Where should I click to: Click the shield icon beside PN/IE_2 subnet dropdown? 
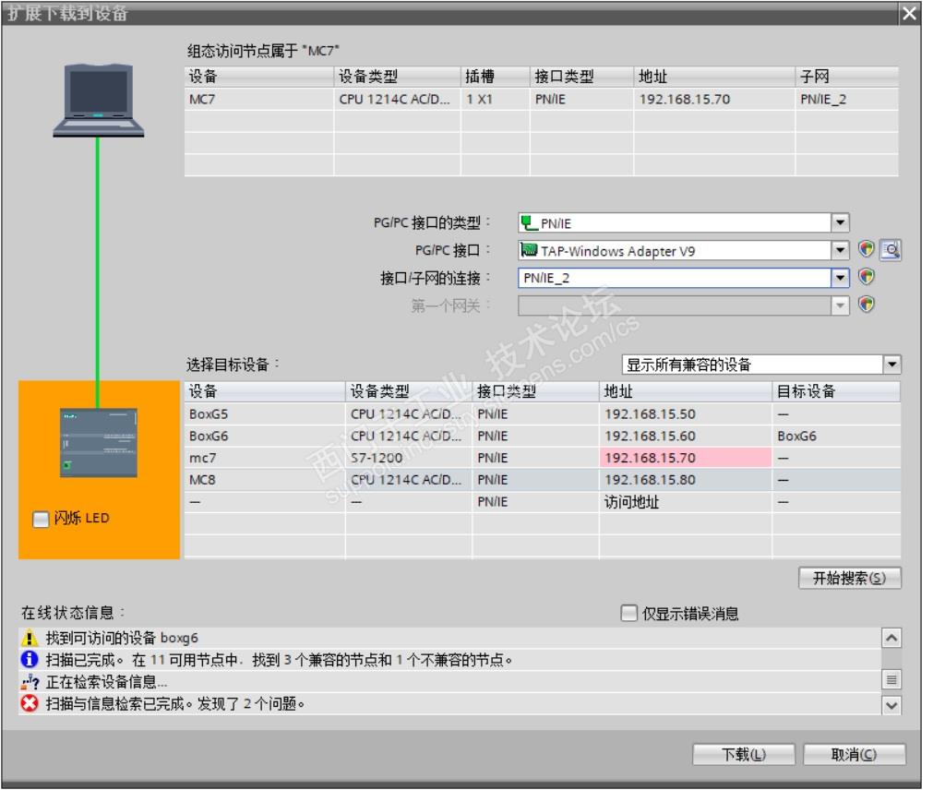[866, 277]
